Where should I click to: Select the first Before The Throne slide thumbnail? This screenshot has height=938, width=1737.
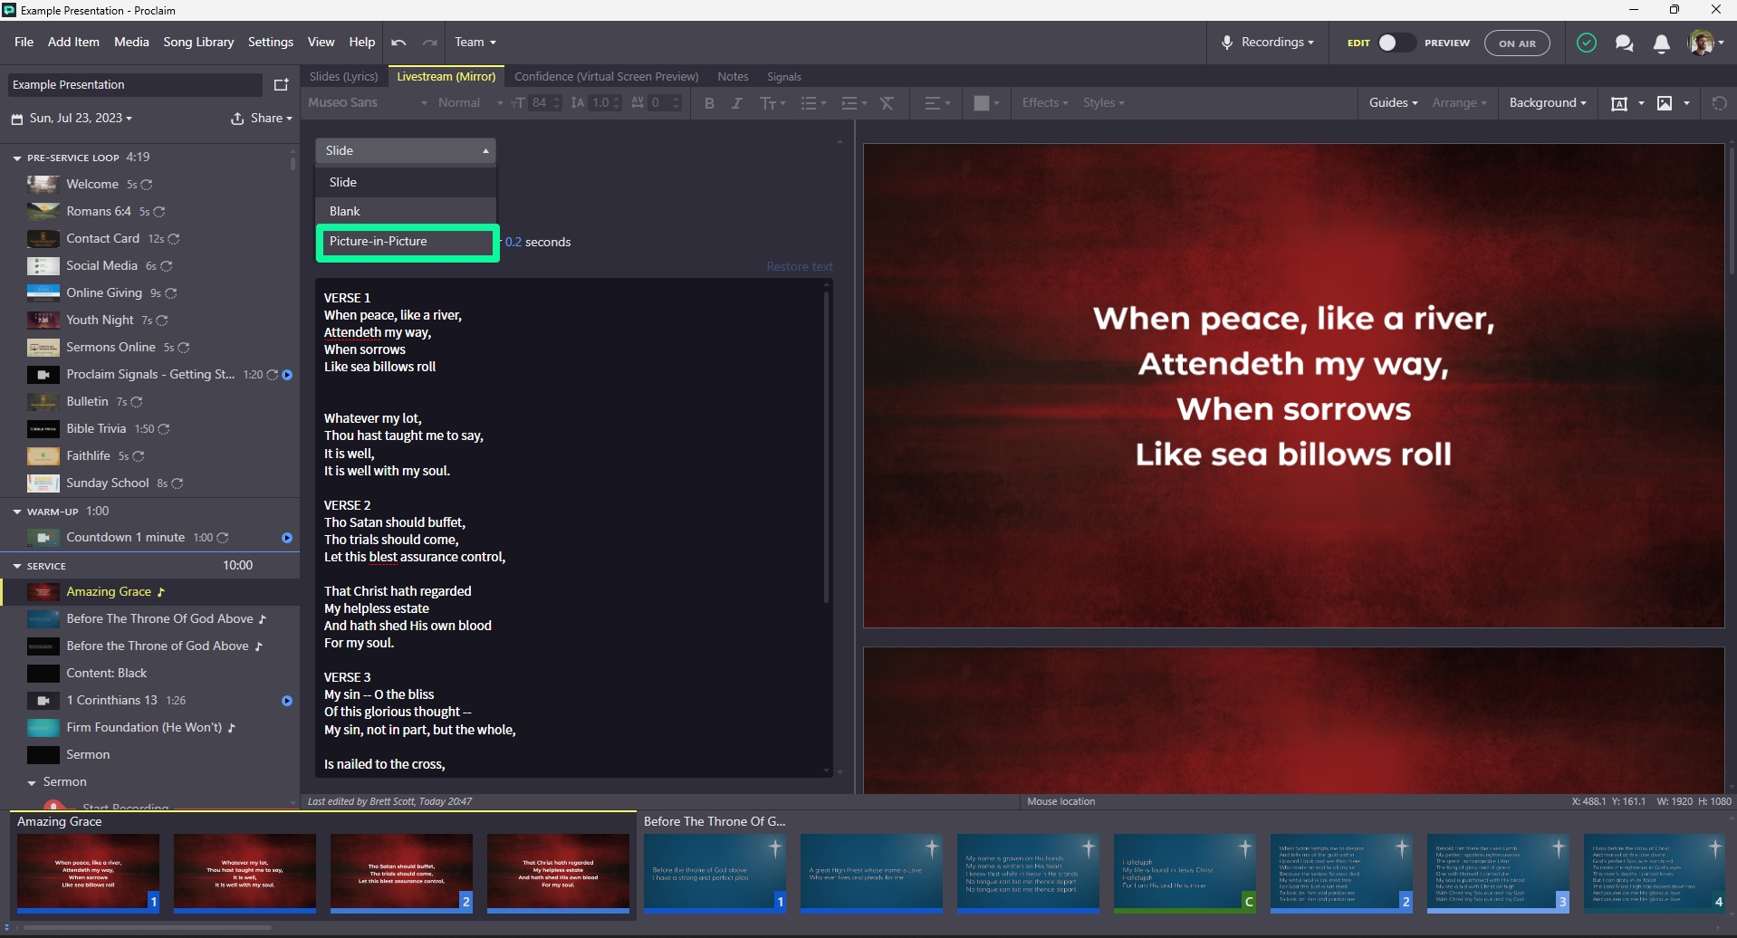pos(715,873)
